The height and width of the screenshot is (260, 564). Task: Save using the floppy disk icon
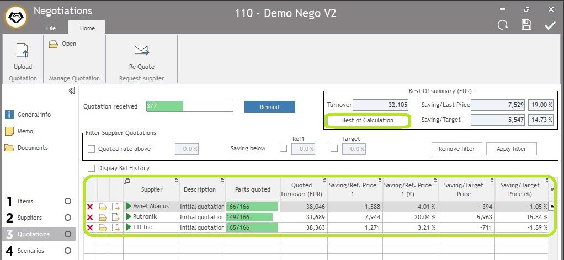click(x=526, y=25)
